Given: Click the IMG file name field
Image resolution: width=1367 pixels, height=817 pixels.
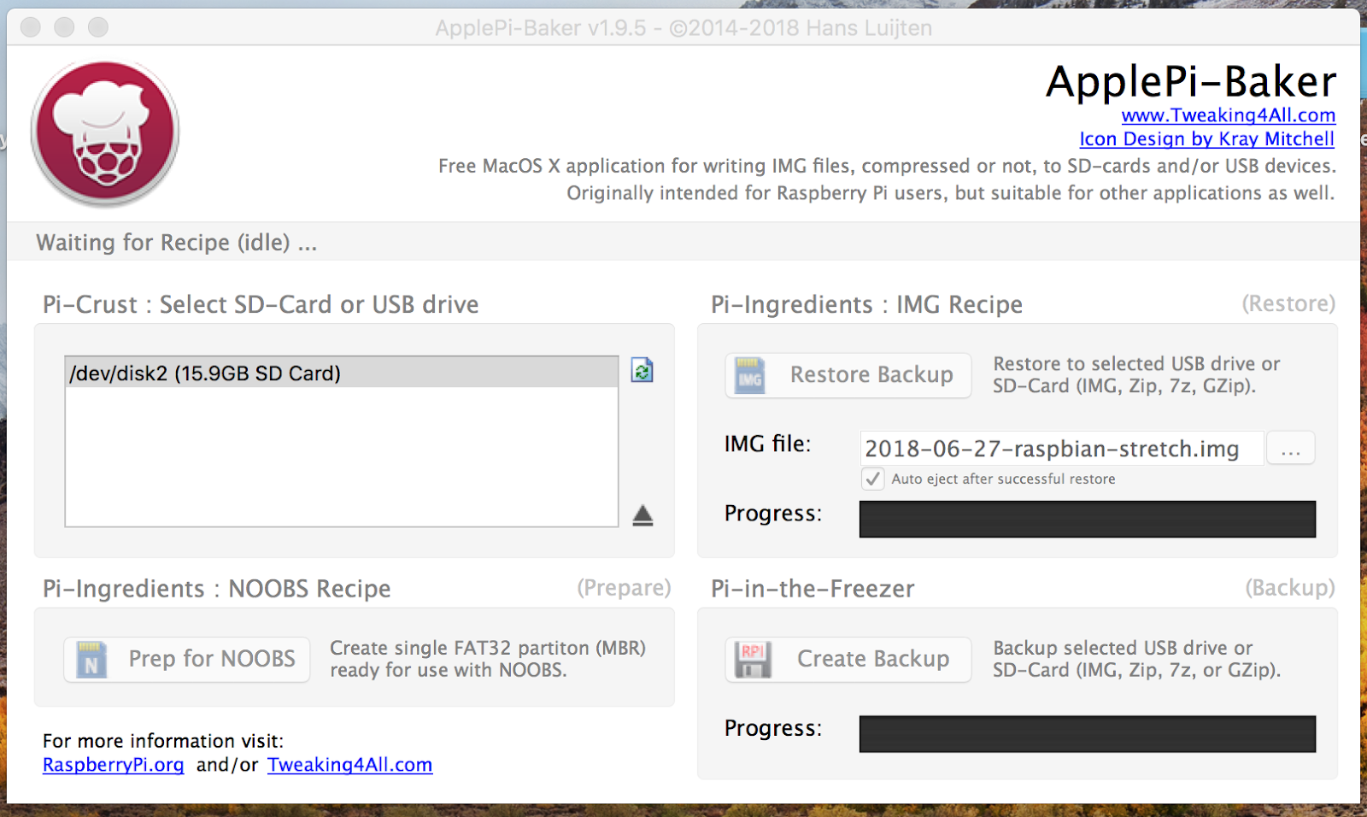Looking at the screenshot, I should [x=1059, y=448].
